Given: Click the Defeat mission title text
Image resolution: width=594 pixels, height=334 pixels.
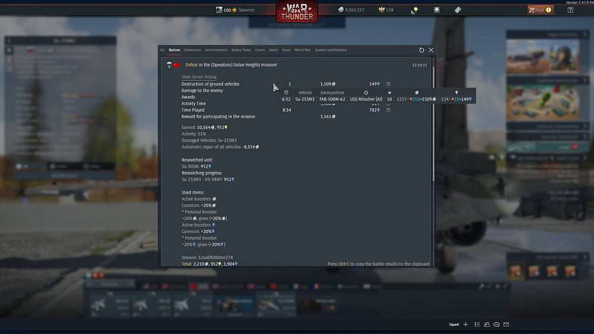Looking at the screenshot, I should [x=231, y=65].
